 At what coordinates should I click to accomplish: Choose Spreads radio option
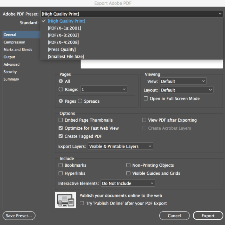pyautogui.click(x=80, y=101)
